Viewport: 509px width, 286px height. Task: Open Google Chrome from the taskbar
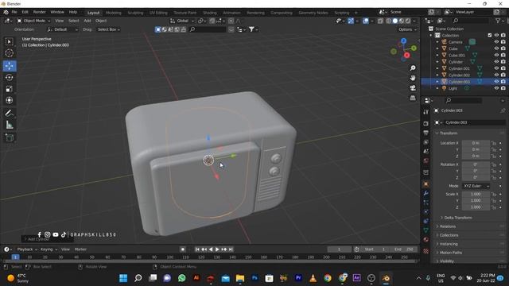pyautogui.click(x=328, y=278)
